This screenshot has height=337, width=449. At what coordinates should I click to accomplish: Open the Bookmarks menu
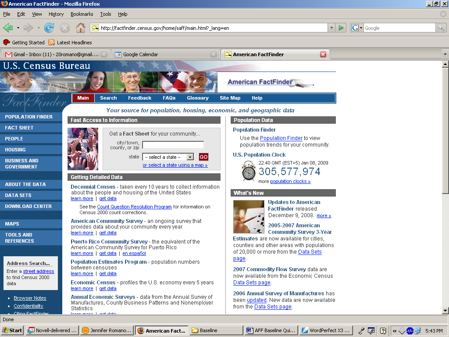click(82, 14)
